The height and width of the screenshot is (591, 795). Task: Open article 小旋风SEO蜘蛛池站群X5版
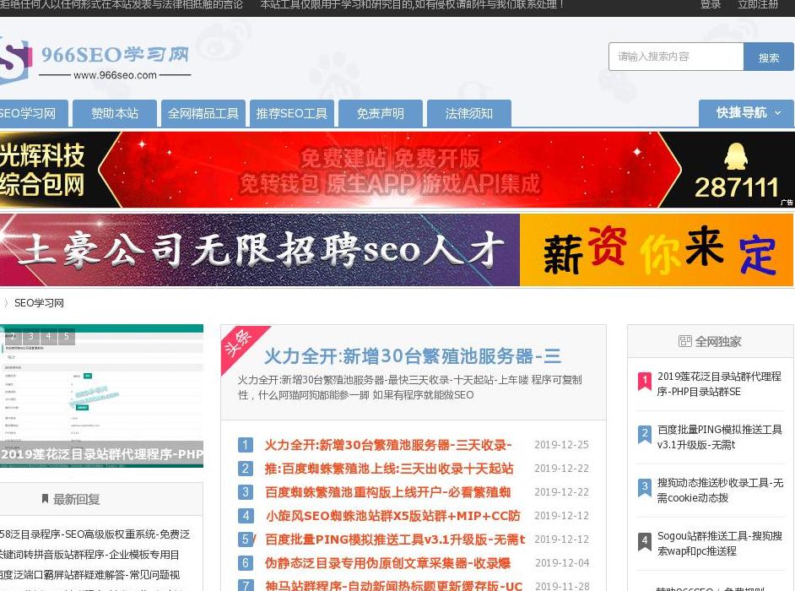pyautogui.click(x=393, y=515)
